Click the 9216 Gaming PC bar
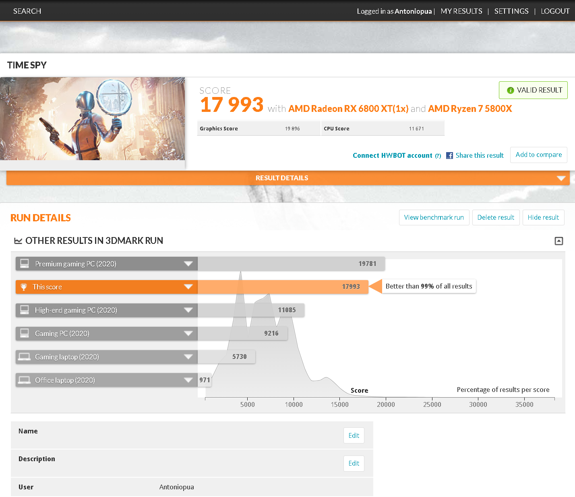Screen dimensions: 575x497 [x=242, y=334]
